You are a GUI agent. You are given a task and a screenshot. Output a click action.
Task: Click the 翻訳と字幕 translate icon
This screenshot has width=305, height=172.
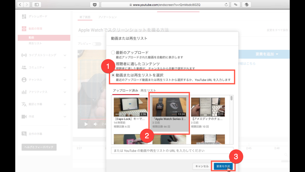[x=24, y=104]
